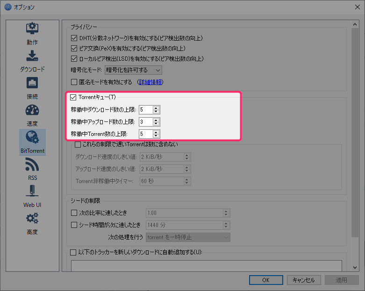This screenshot has height=291, width=365.
Task: Click the qBittorrent title bar icon
Action: (x=8, y=7)
